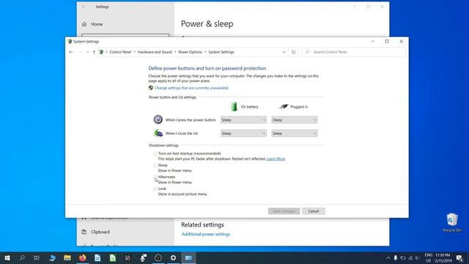The height and width of the screenshot is (264, 469).
Task: Click the volume icon in system tray
Action: point(417,258)
